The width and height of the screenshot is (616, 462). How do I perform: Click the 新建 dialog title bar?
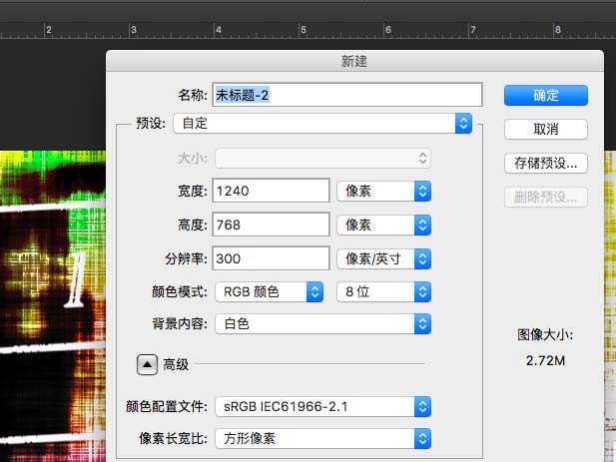pos(354,63)
